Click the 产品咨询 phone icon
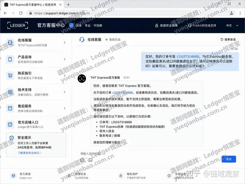 pyautogui.click(x=10, y=59)
